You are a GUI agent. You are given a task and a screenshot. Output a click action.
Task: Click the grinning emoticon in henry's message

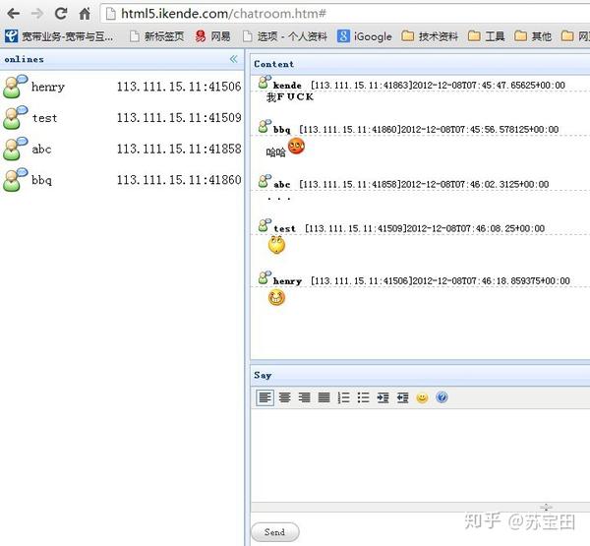pos(276,297)
